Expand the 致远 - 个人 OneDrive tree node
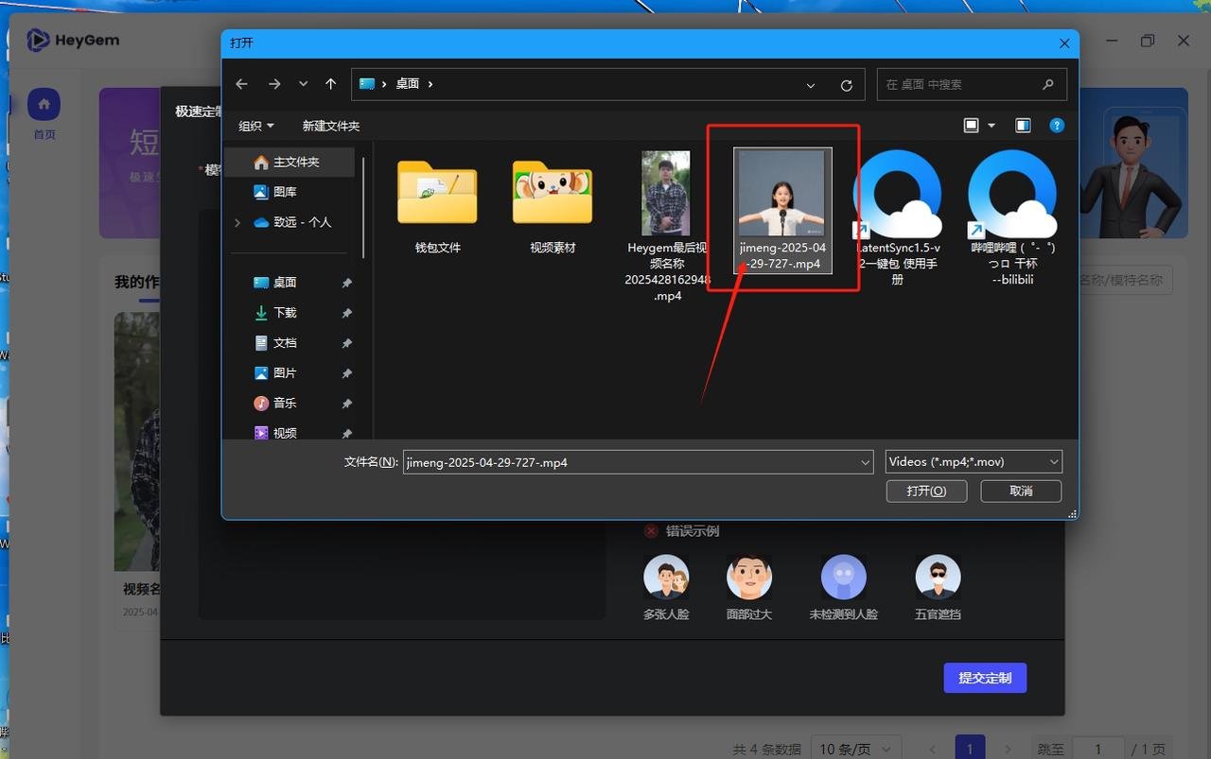The image size is (1211, 759). click(237, 222)
